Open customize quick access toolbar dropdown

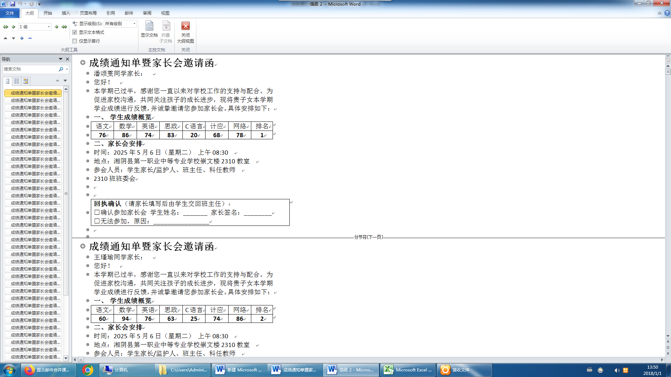pos(39,4)
